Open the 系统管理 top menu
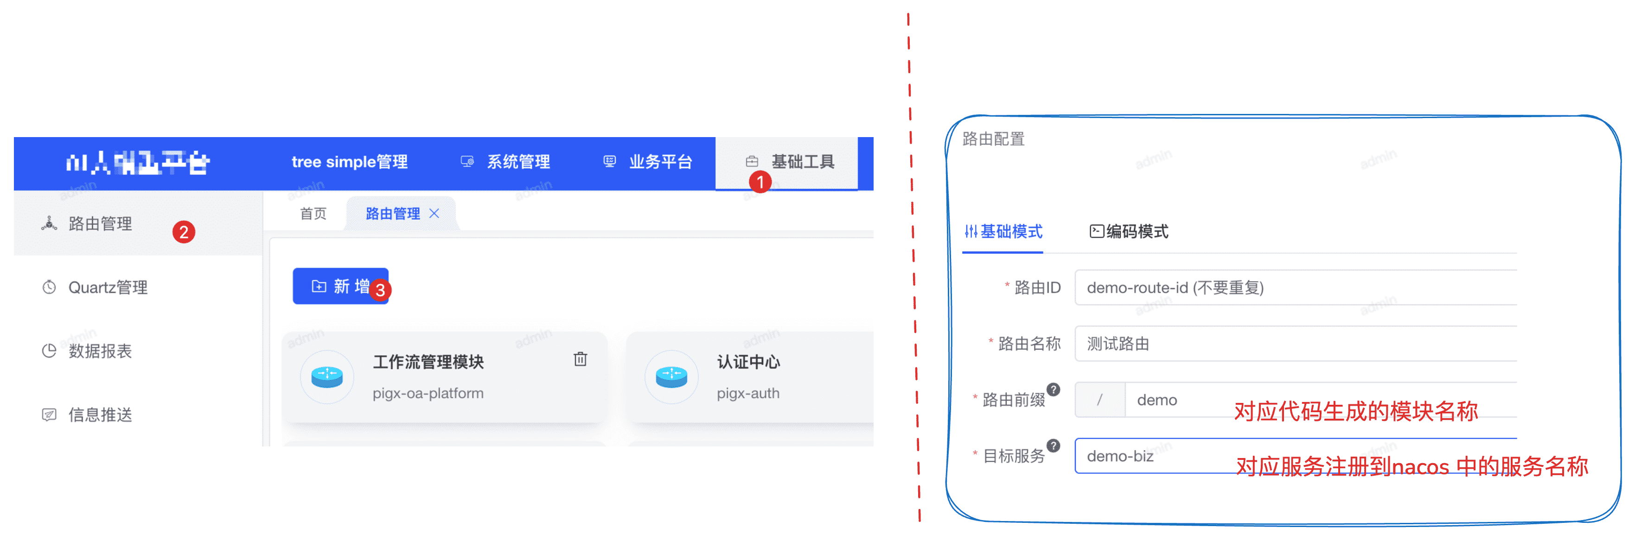Screen dimensions: 1635x540 (505, 162)
